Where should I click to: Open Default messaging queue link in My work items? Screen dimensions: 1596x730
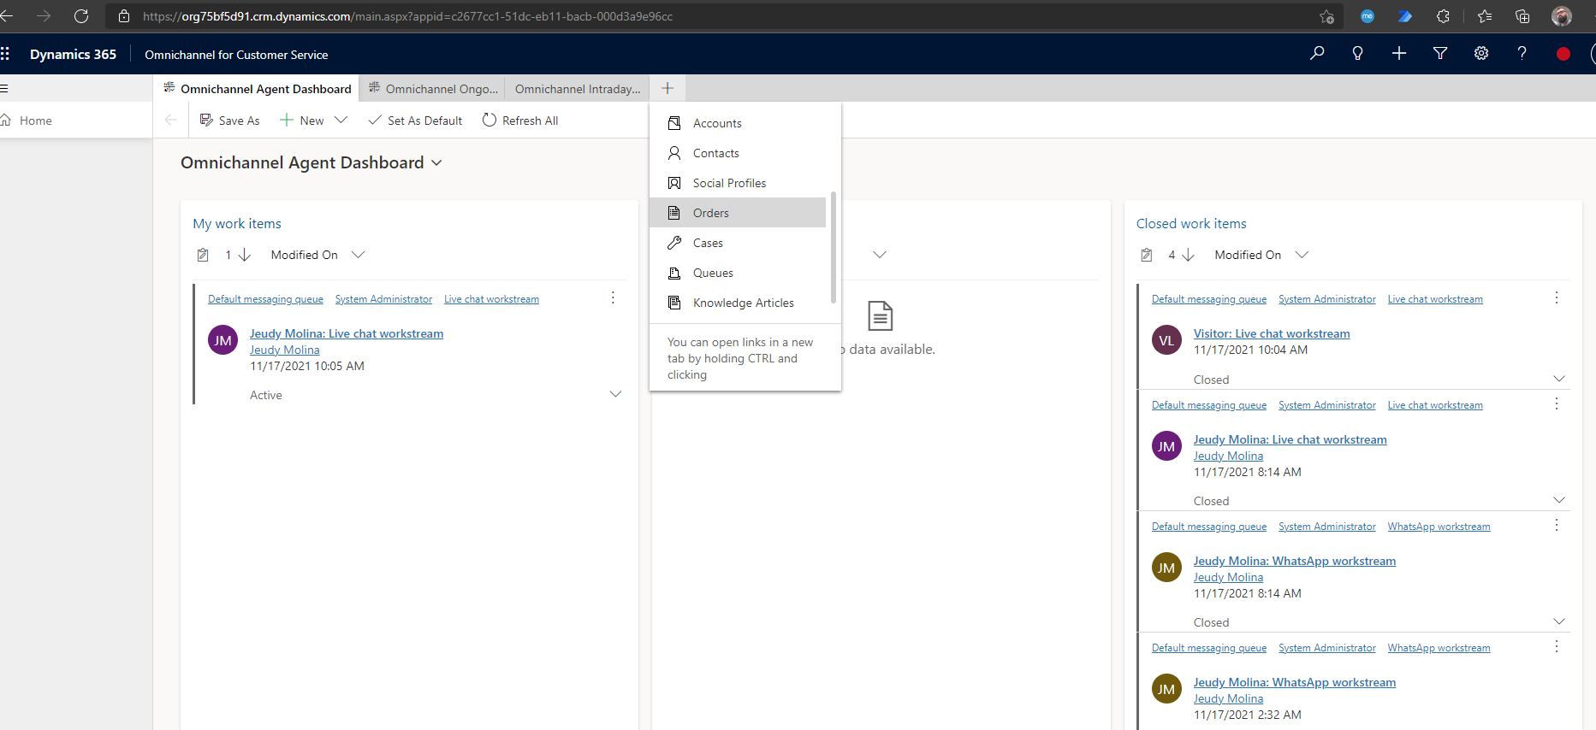265,299
